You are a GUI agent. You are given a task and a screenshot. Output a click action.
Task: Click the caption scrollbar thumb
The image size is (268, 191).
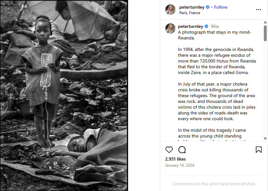point(265,33)
